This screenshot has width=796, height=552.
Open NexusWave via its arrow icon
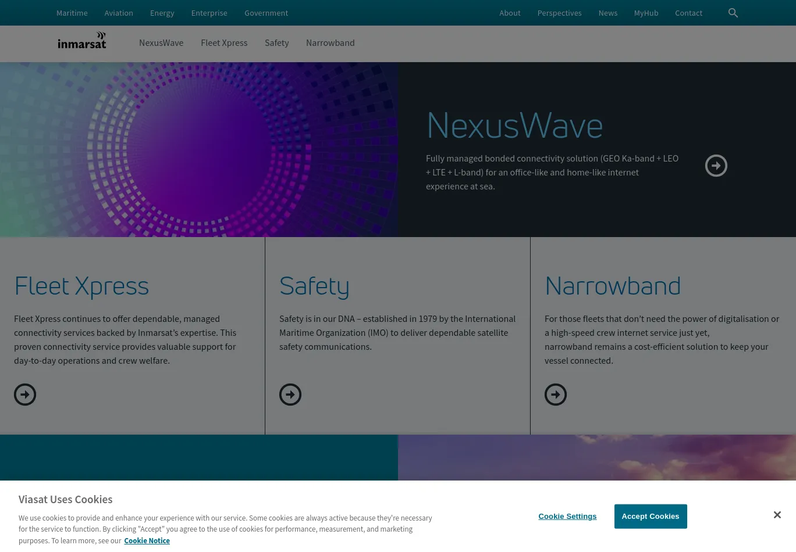pyautogui.click(x=716, y=166)
